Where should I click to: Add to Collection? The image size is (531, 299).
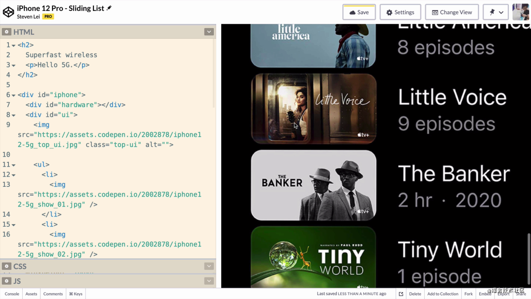pyautogui.click(x=442, y=294)
